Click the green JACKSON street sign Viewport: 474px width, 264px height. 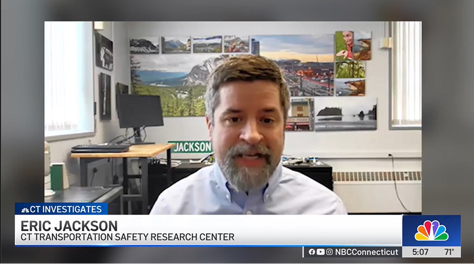[190, 147]
